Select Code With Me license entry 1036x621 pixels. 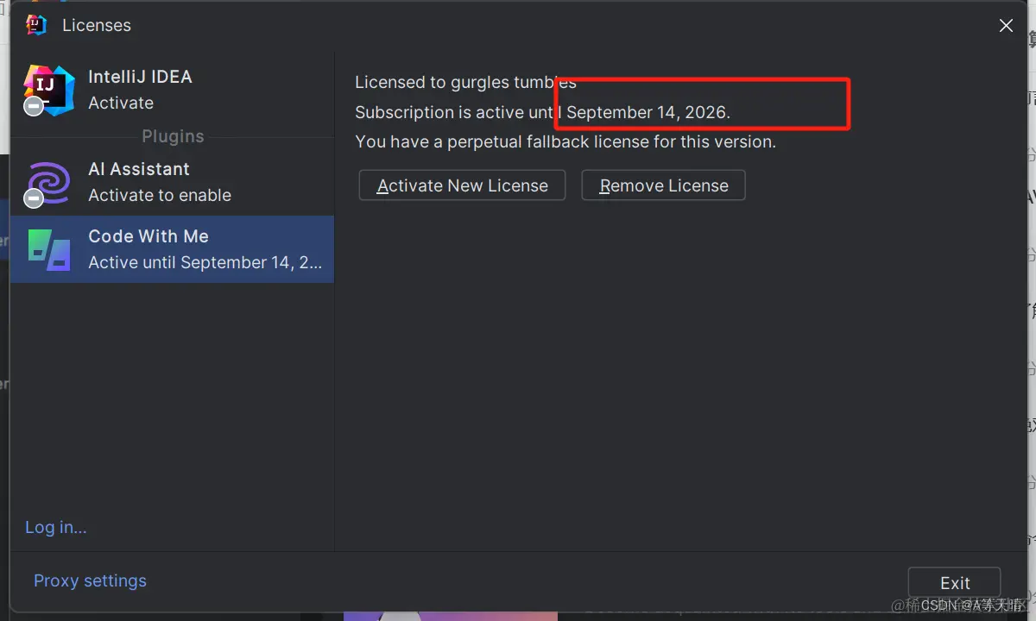172,249
